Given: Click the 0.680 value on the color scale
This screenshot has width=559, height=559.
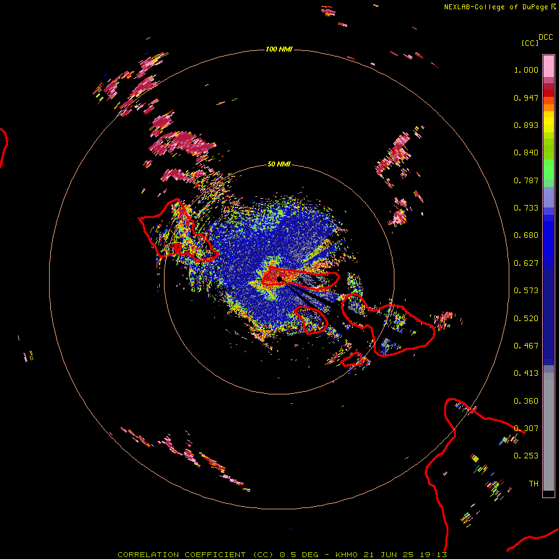Looking at the screenshot, I should coord(526,235).
